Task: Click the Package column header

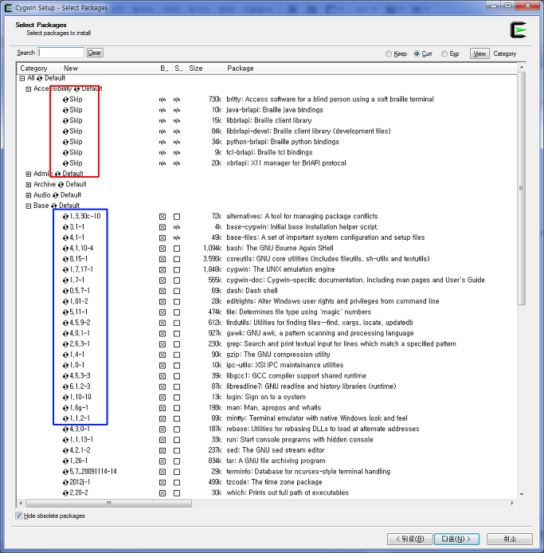Action: 370,69
